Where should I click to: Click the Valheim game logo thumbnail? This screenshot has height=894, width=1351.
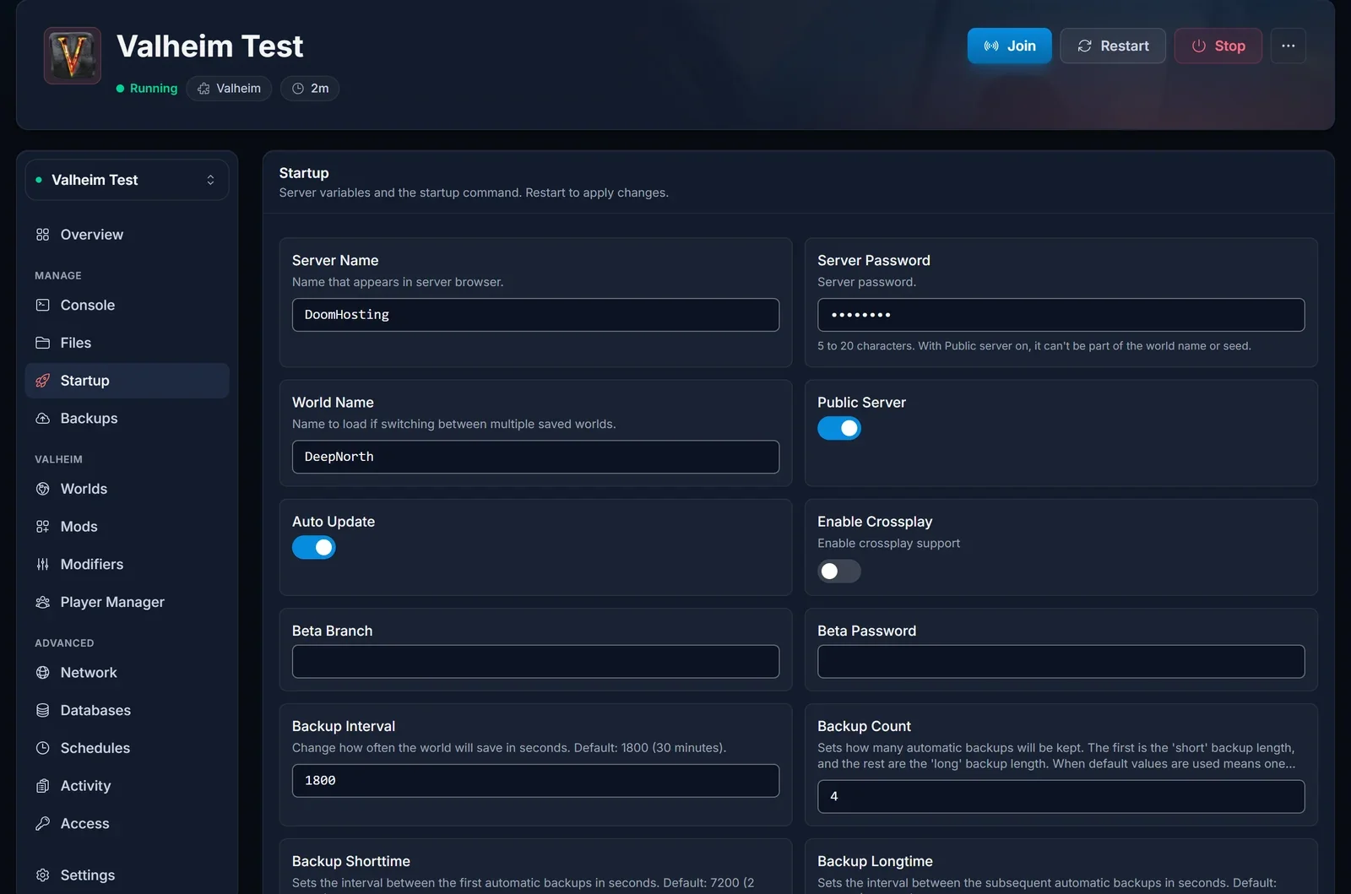[73, 56]
